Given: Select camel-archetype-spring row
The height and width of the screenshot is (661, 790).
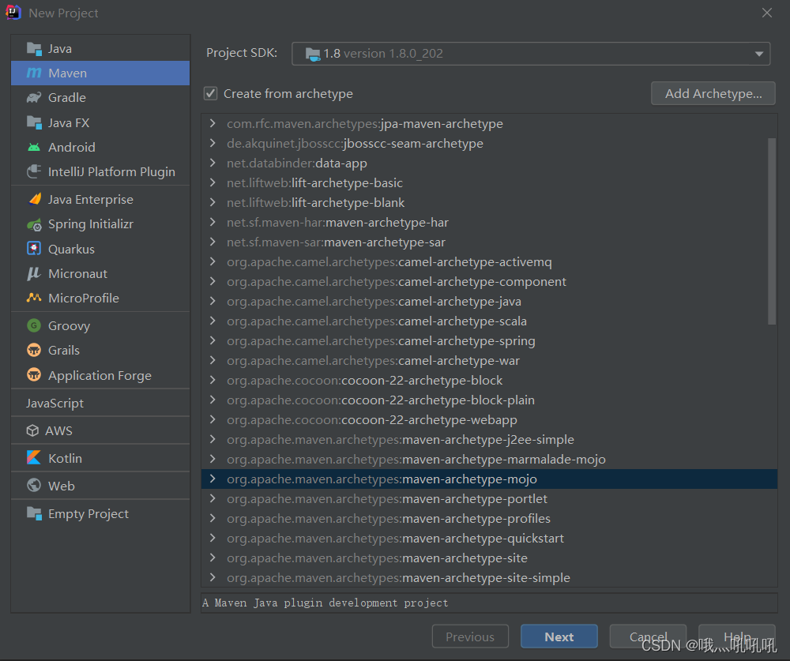Looking at the screenshot, I should coord(489,340).
